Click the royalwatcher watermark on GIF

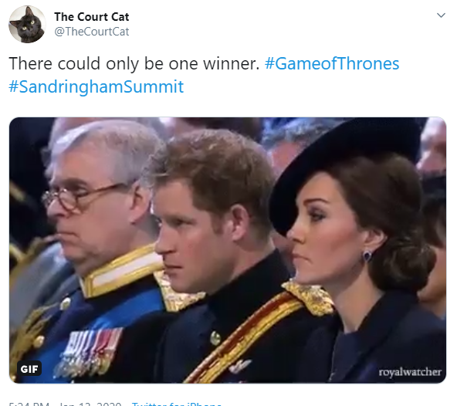[x=410, y=372]
